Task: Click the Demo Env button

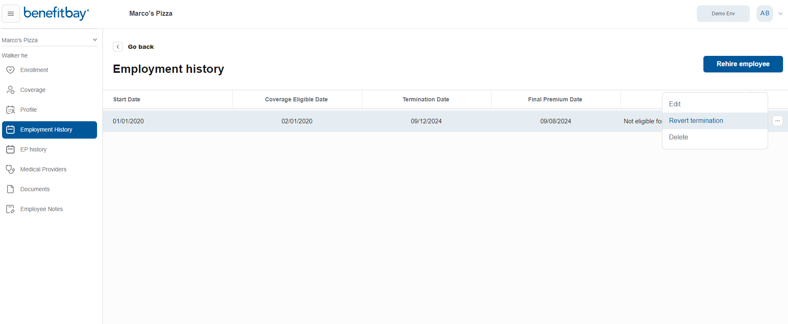Action: [x=723, y=14]
